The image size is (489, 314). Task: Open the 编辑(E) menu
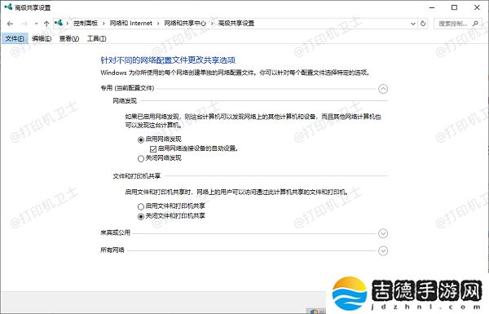point(42,38)
